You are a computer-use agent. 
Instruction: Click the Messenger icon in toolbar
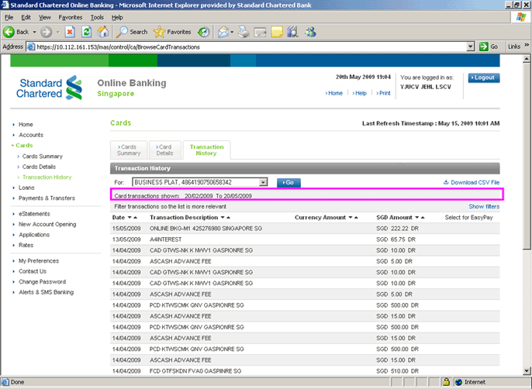tap(310, 32)
